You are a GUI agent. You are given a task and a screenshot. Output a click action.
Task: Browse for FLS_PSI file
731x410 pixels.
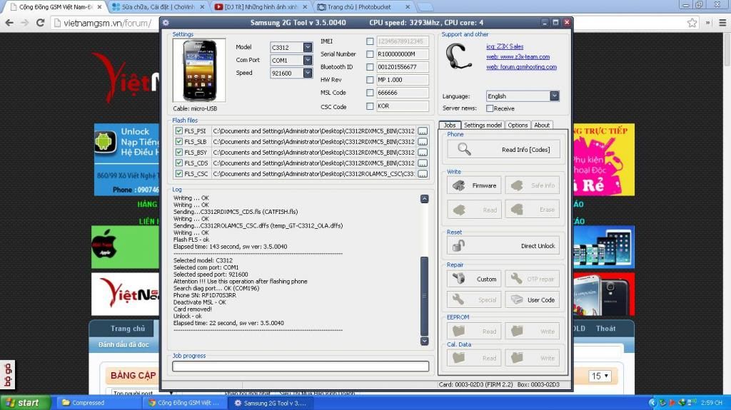[x=423, y=131]
